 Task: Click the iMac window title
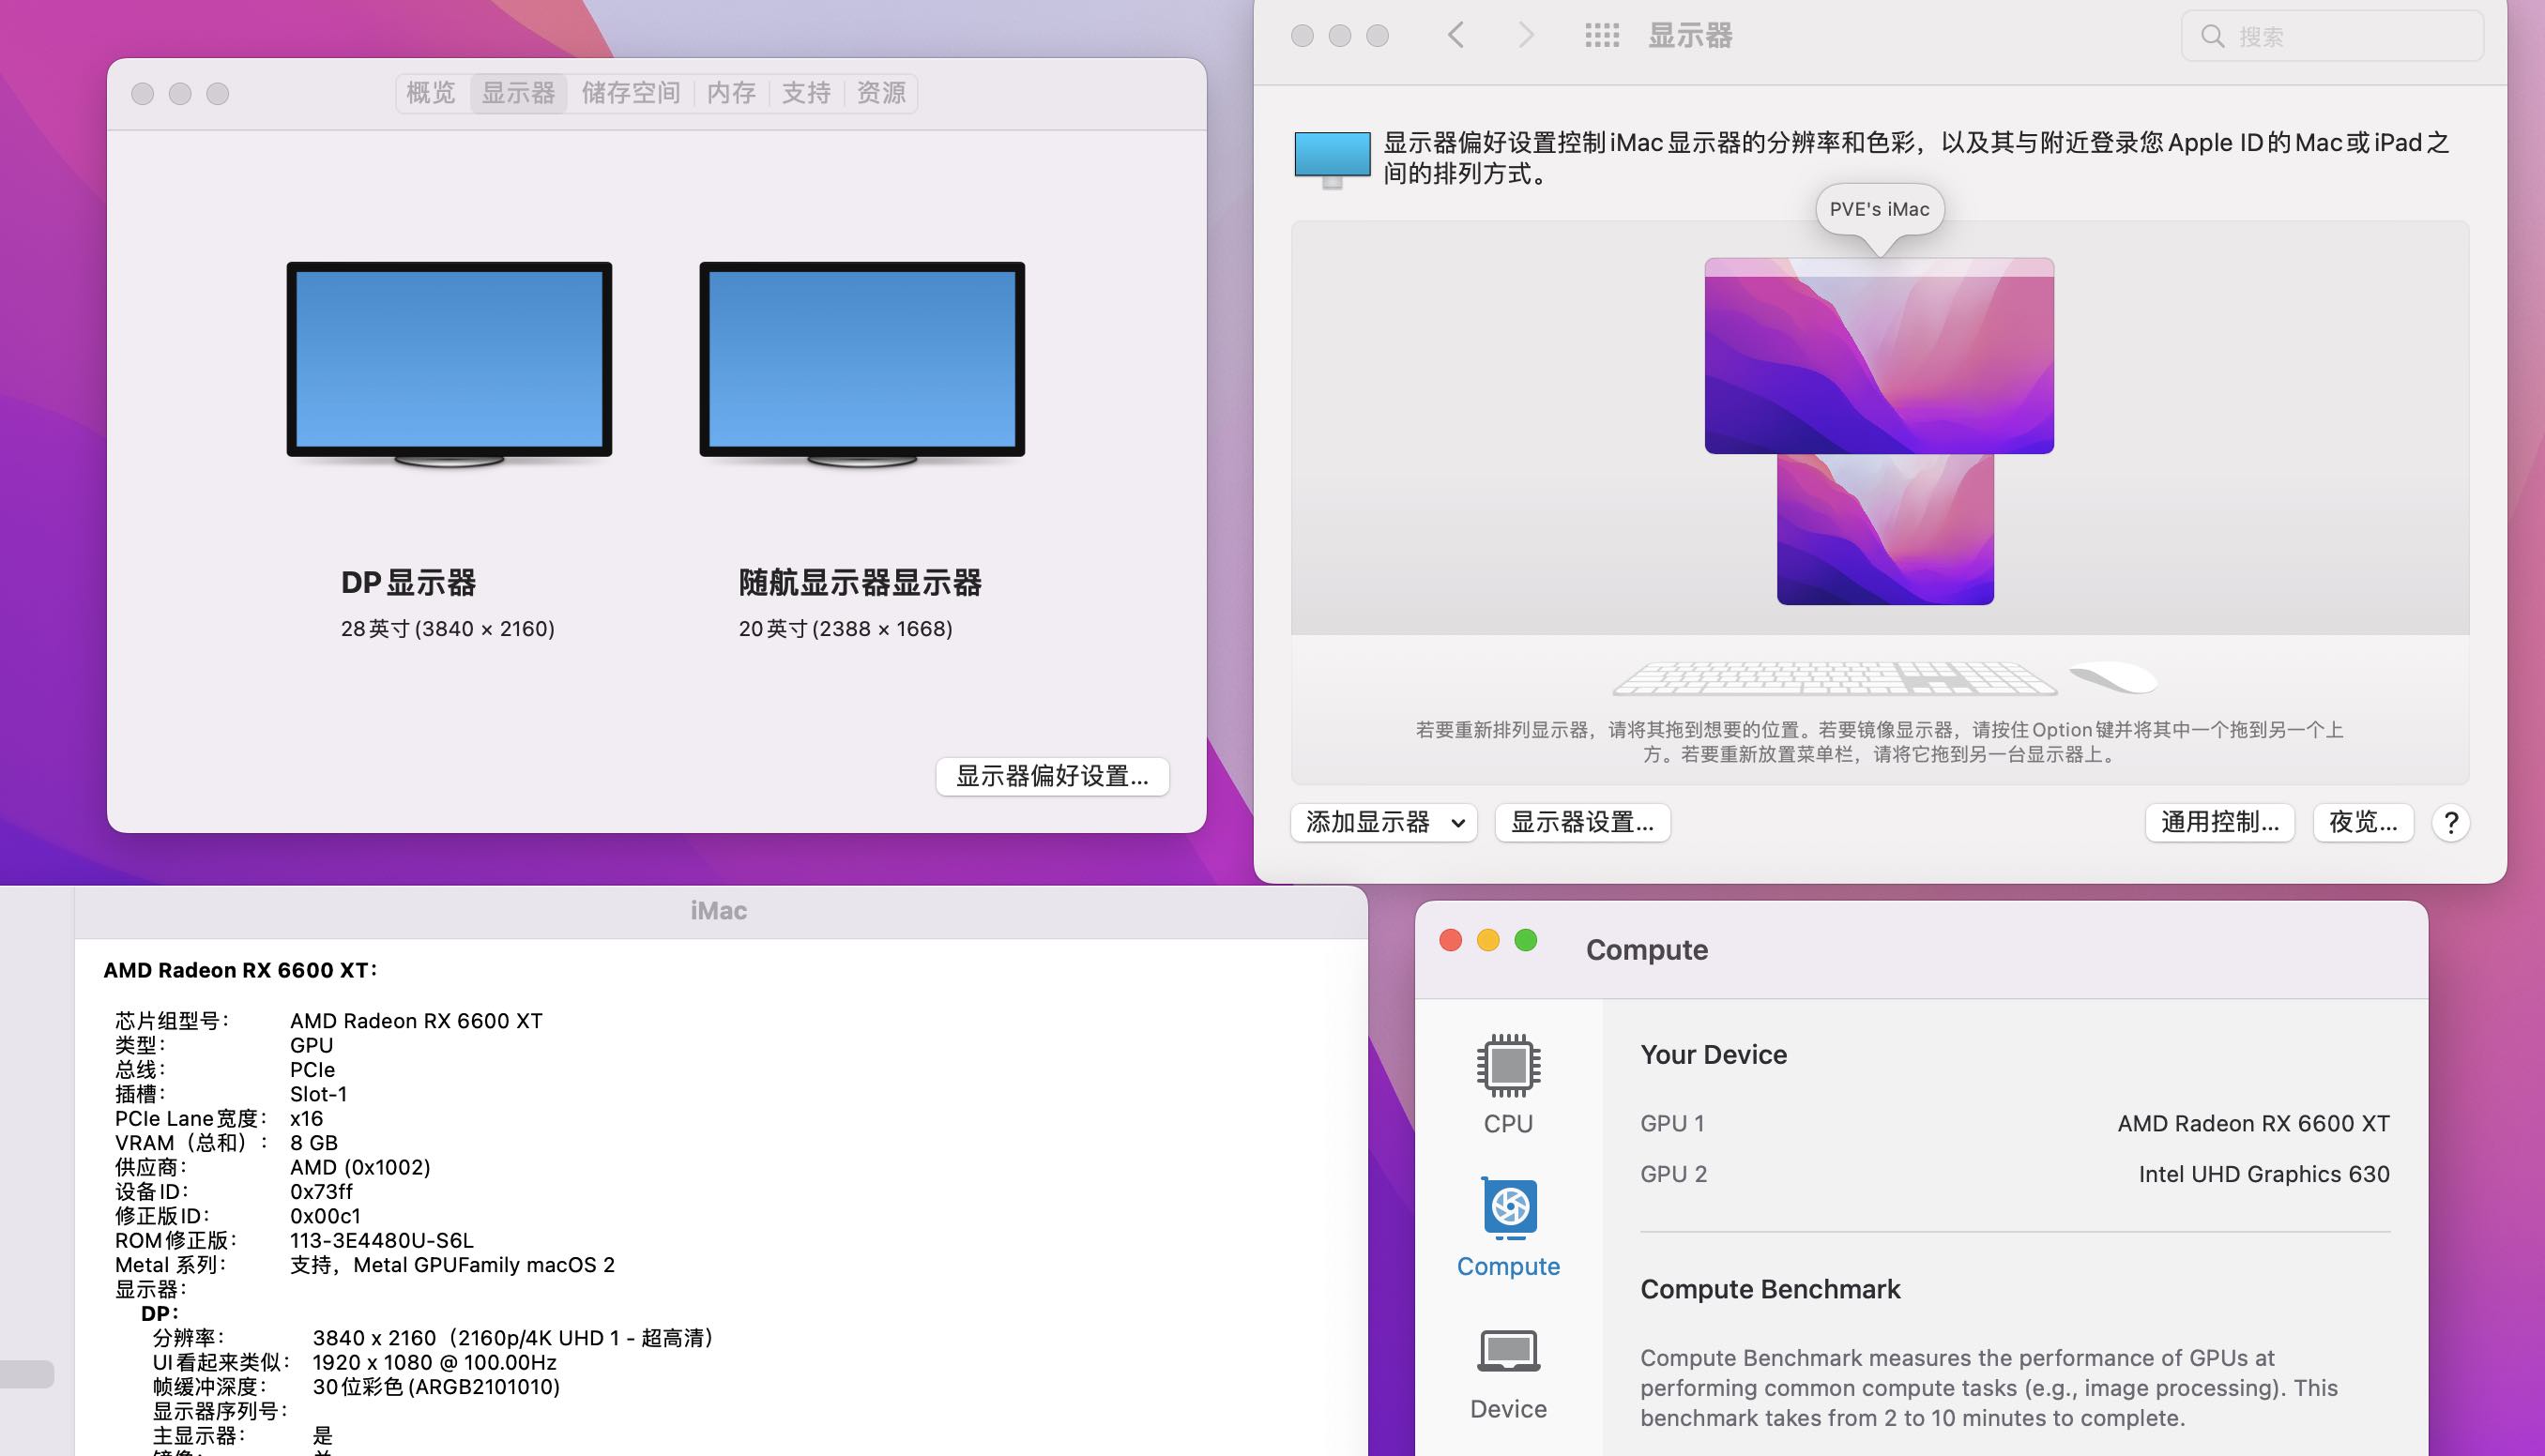click(x=719, y=911)
